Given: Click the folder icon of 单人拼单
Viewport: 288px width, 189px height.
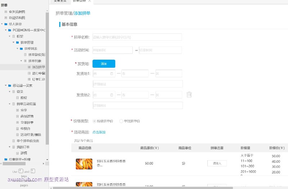Looking at the screenshot, I should [x=6, y=24].
